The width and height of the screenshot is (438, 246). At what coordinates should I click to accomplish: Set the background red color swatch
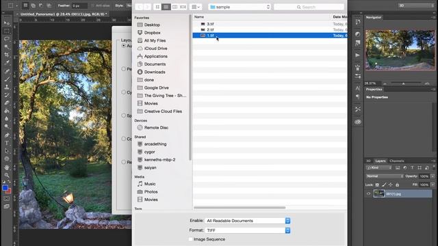pos(9,191)
